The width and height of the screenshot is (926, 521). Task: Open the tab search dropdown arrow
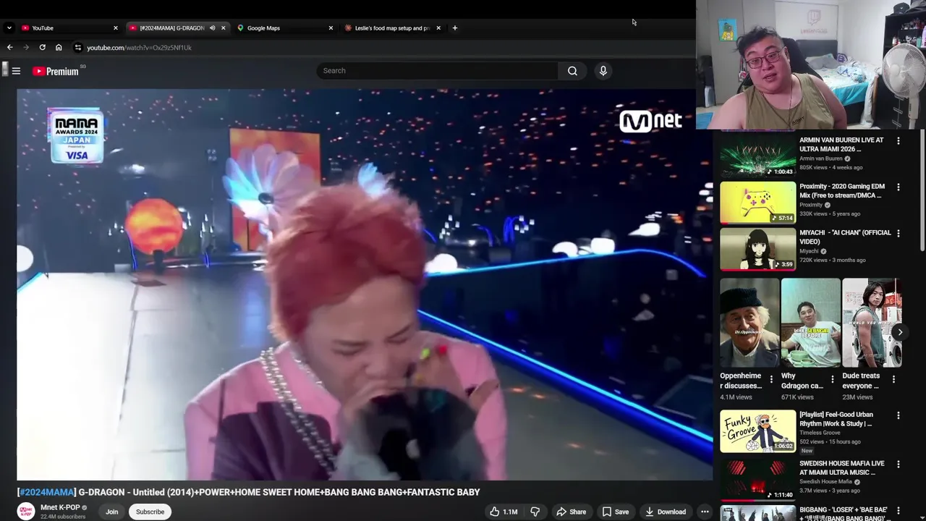(x=9, y=27)
